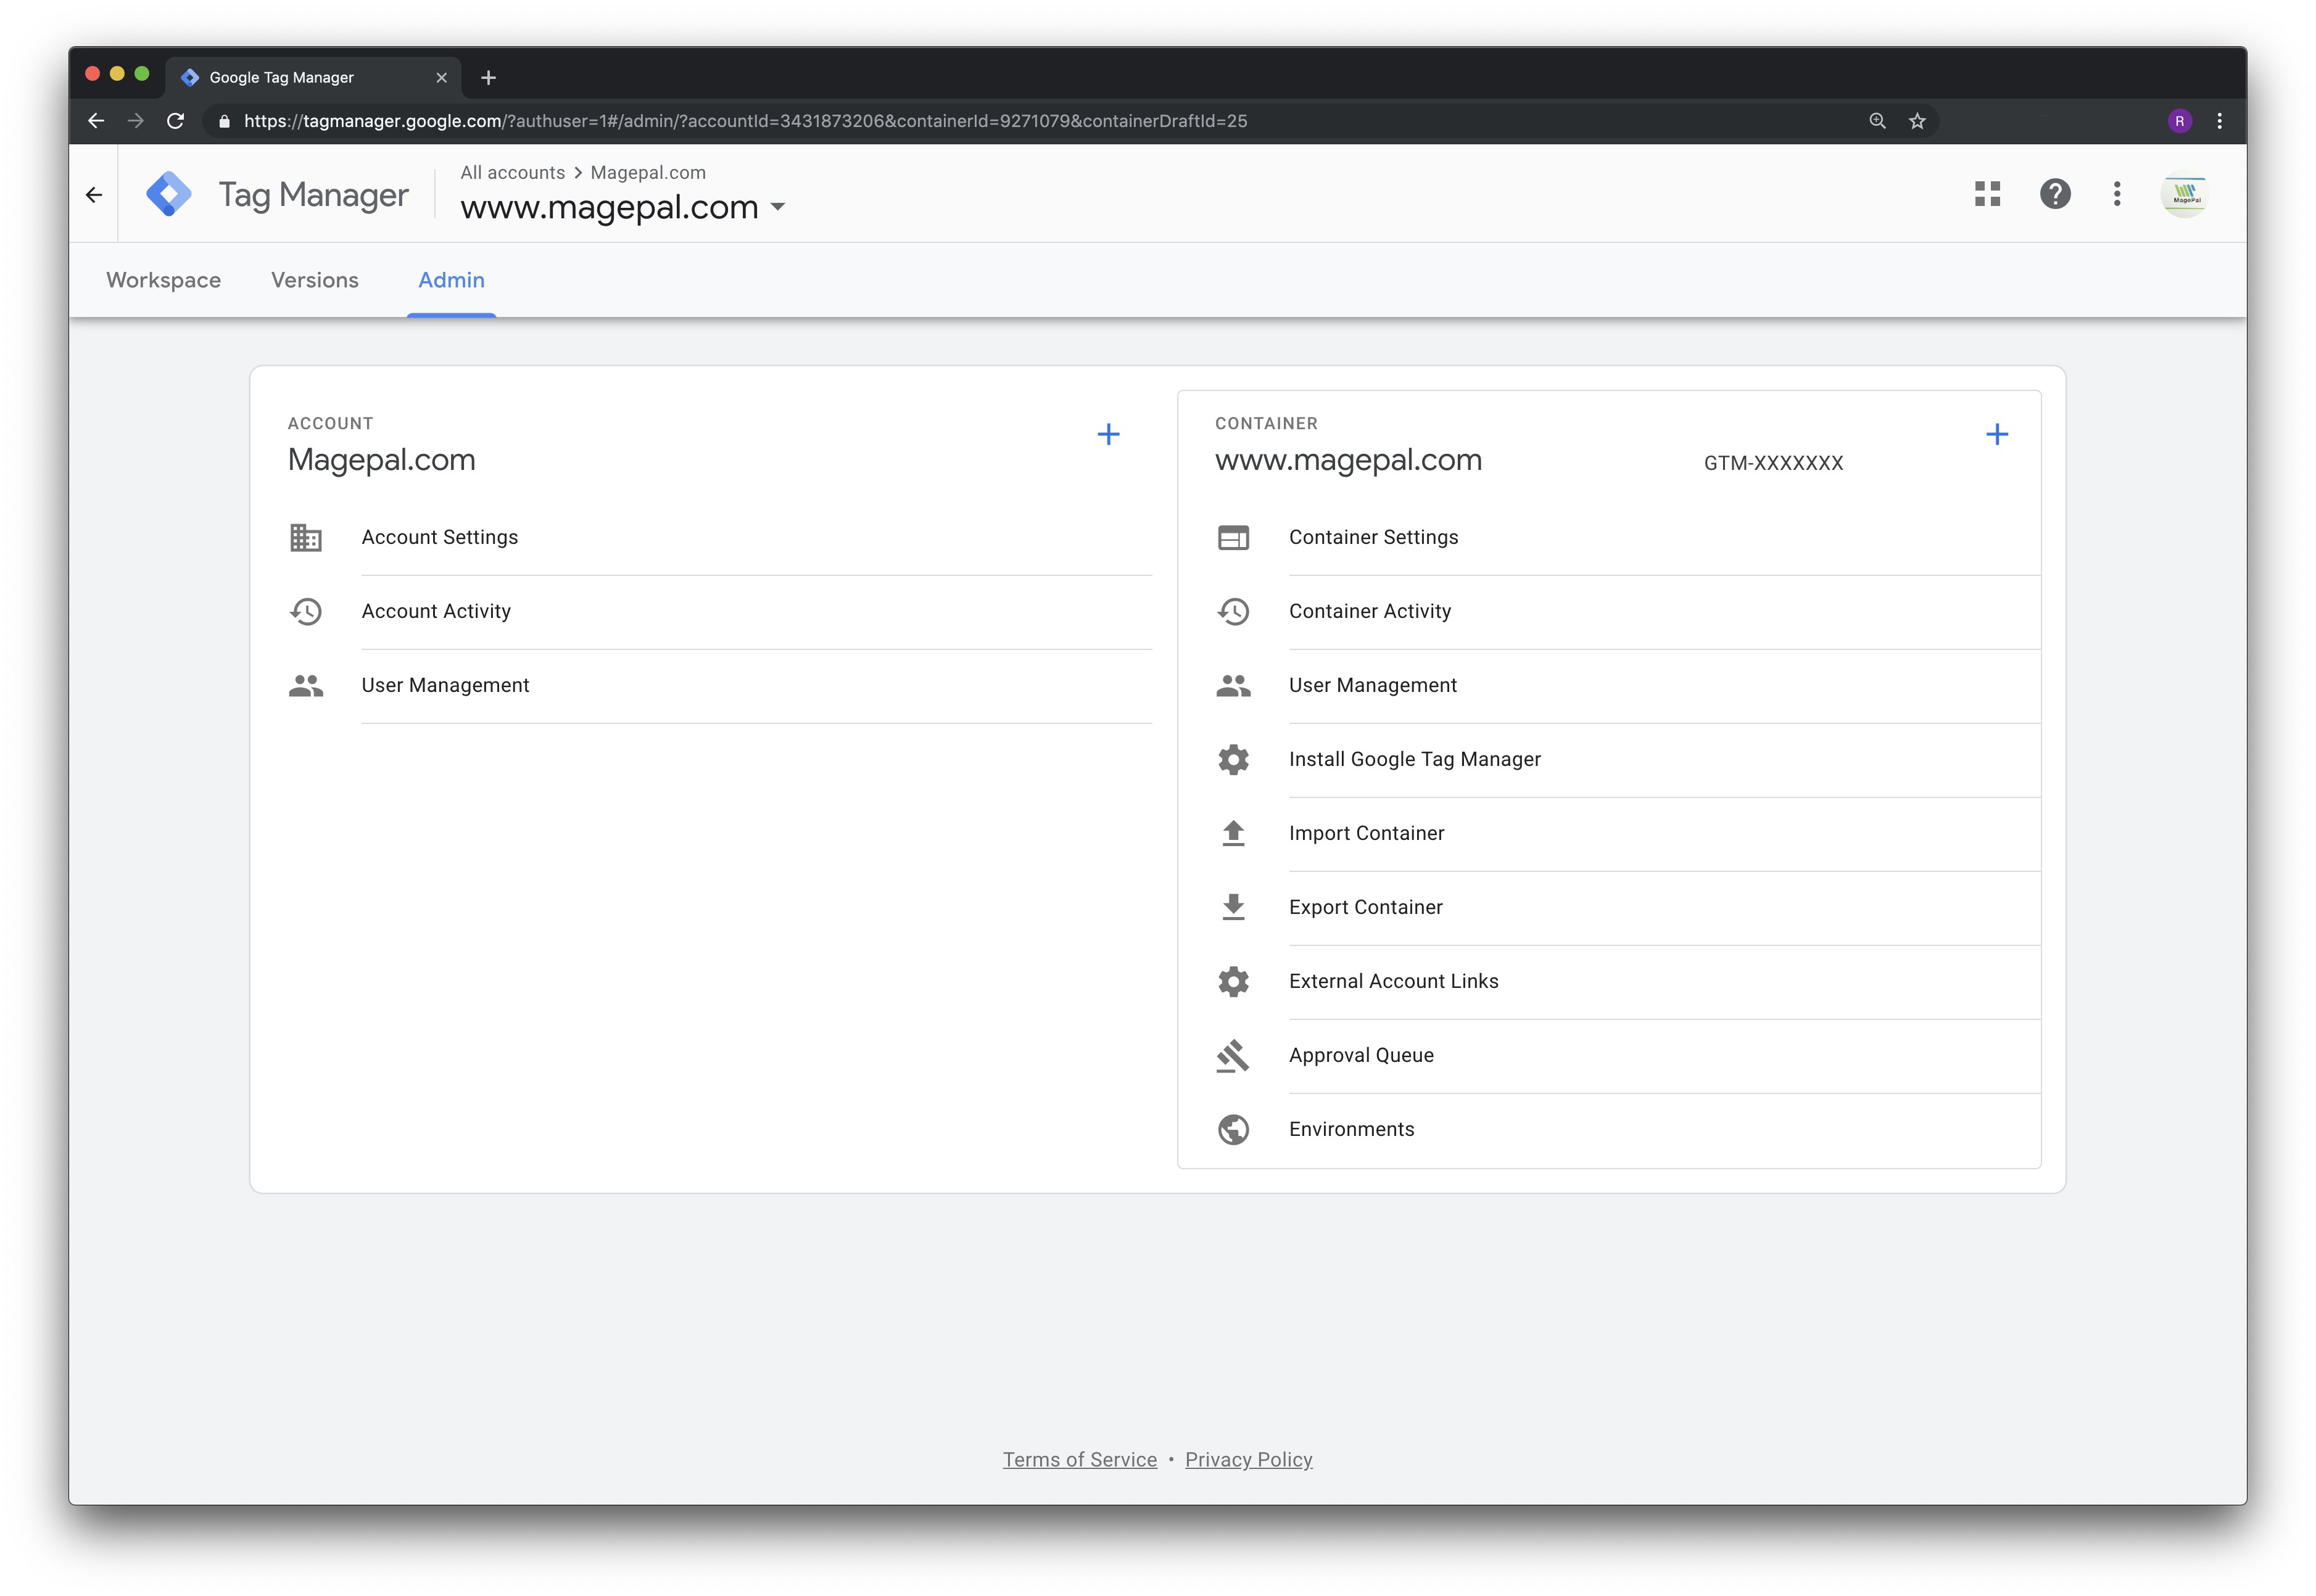Viewport: 2316px width, 1596px height.
Task: Click the Container Settings window icon
Action: click(x=1233, y=538)
